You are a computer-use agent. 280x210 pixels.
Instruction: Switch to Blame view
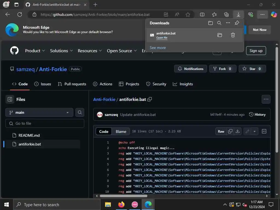click(x=121, y=132)
